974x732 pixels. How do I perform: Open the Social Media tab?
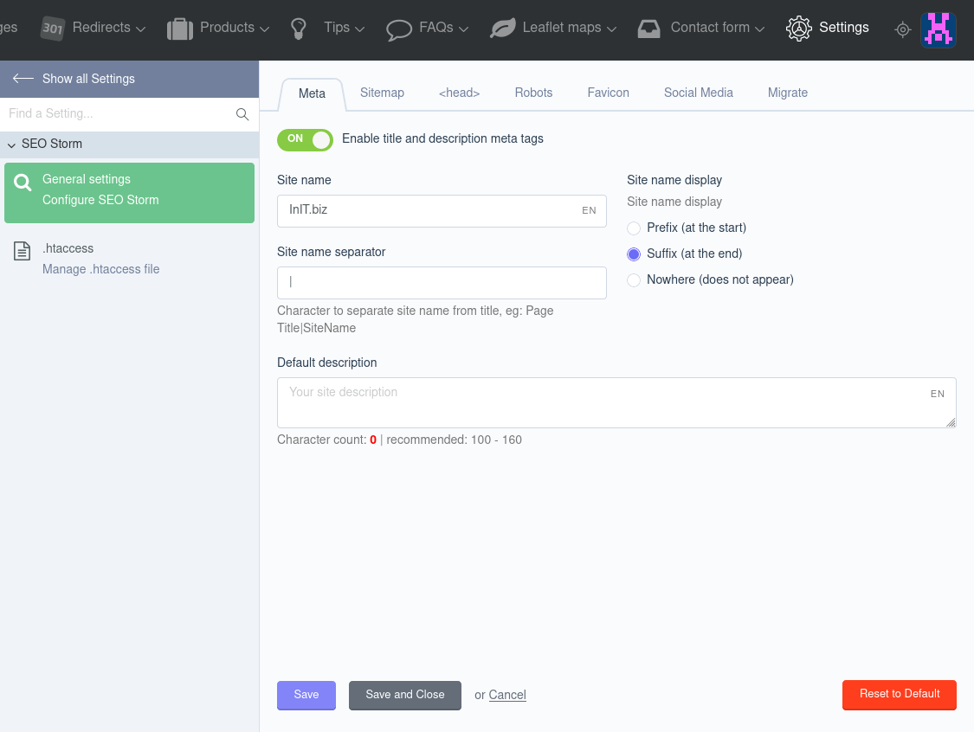(x=698, y=93)
